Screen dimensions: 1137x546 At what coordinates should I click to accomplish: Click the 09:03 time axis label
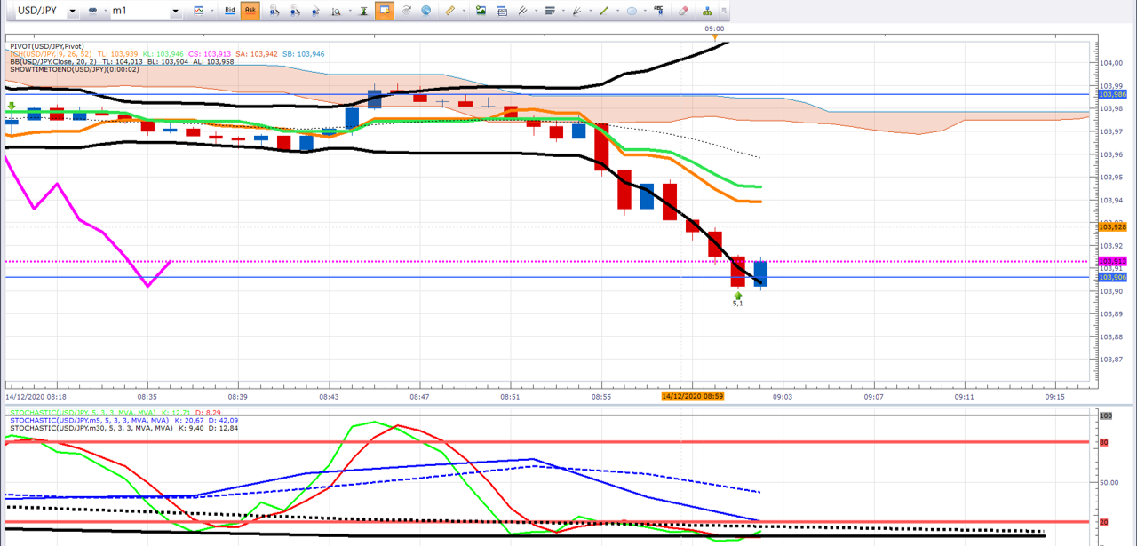pyautogui.click(x=782, y=397)
